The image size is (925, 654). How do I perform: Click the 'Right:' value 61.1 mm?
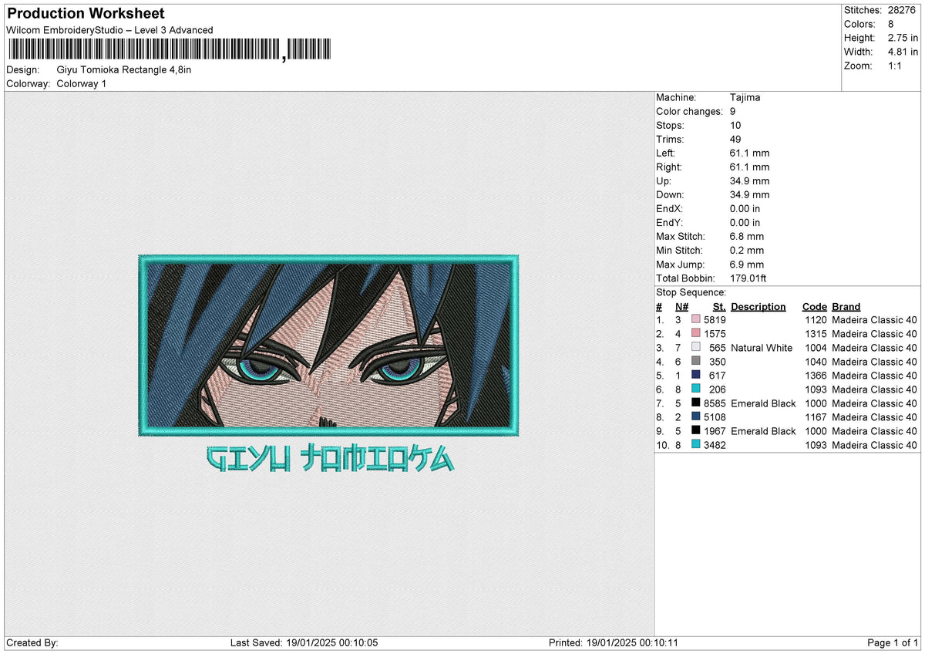(749, 167)
